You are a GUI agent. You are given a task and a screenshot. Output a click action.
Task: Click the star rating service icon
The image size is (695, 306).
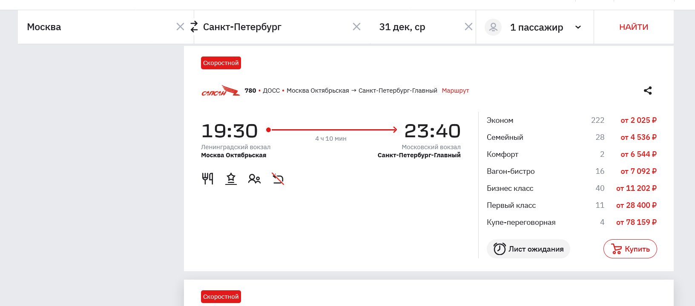tap(231, 178)
